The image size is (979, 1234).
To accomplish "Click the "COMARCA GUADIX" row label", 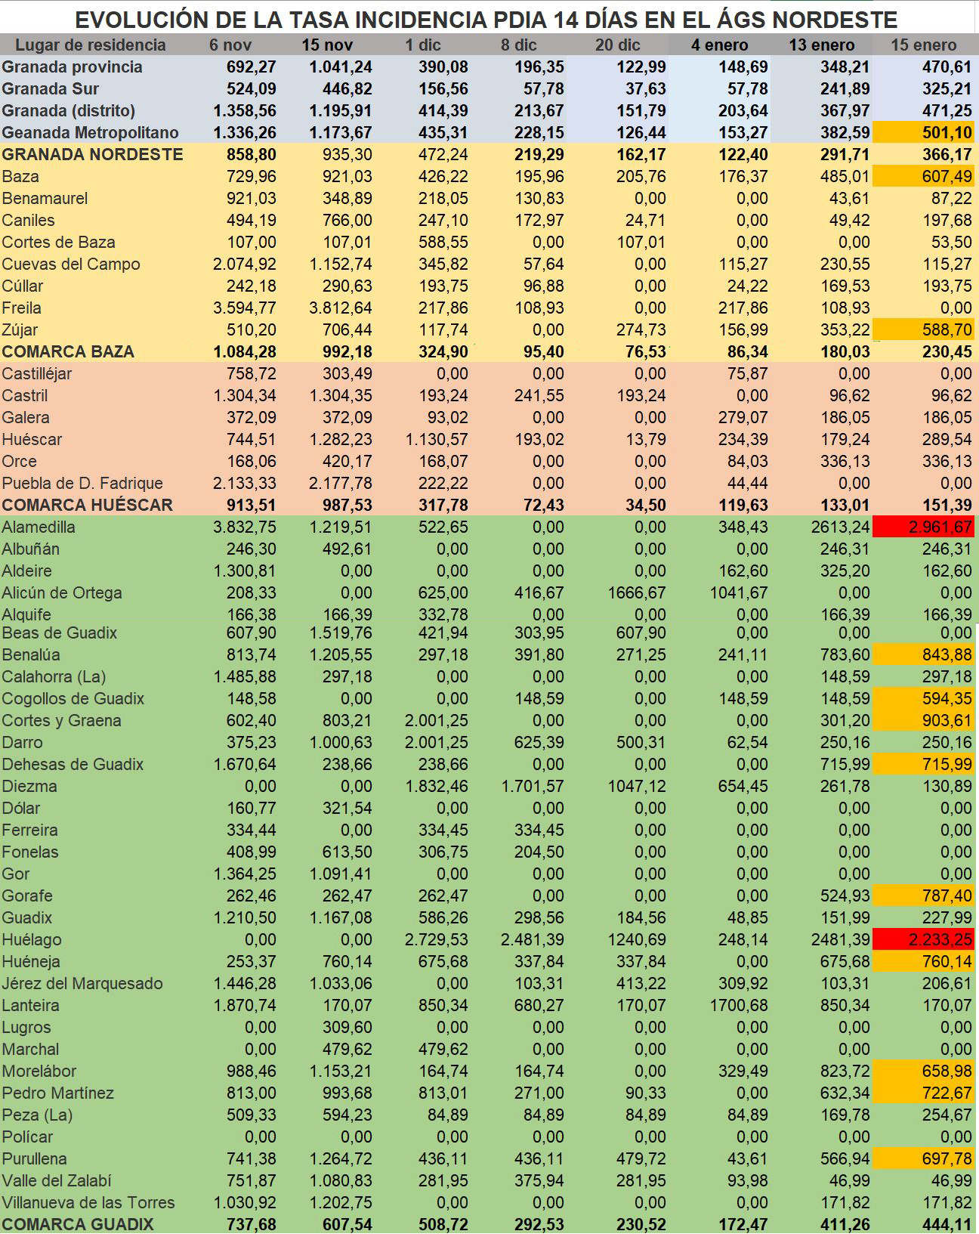I will pyautogui.click(x=77, y=1224).
